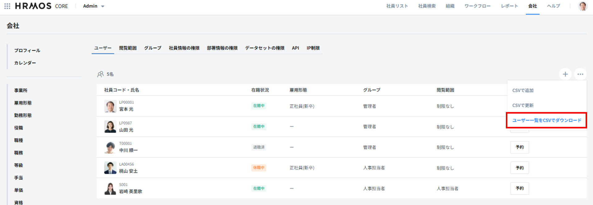Switch to the 閲覧範囲 tab
The width and height of the screenshot is (593, 205).
click(128, 48)
